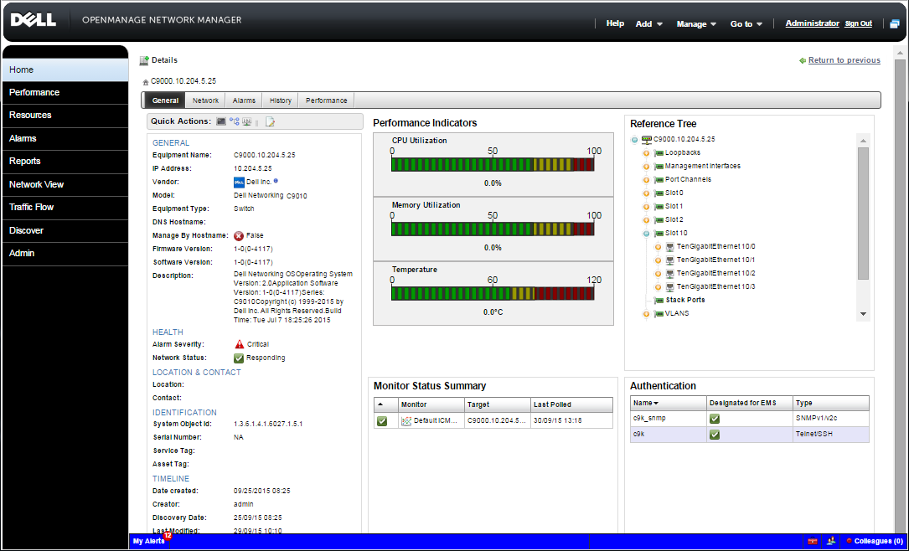Click the Critical alarm severity icon
This screenshot has height=551, width=909.
[x=240, y=344]
